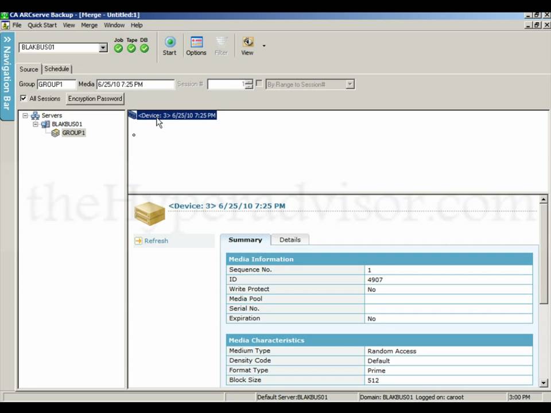
Task: Switch to the Details tab
Action: pos(290,240)
